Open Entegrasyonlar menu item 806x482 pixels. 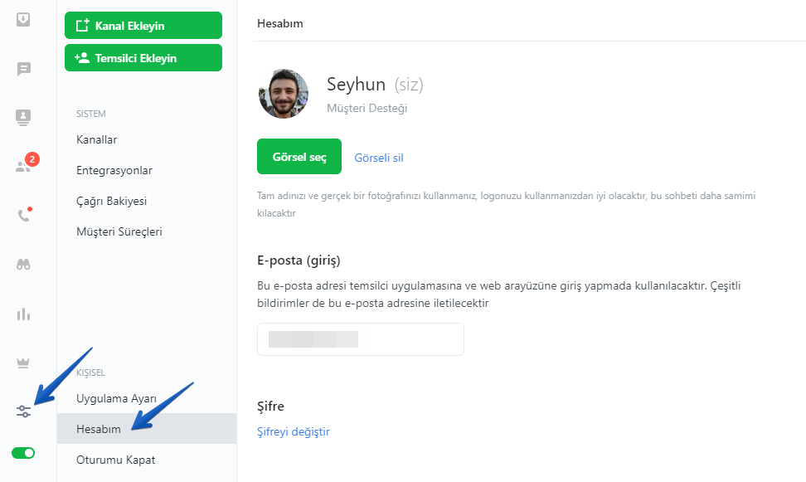point(114,170)
